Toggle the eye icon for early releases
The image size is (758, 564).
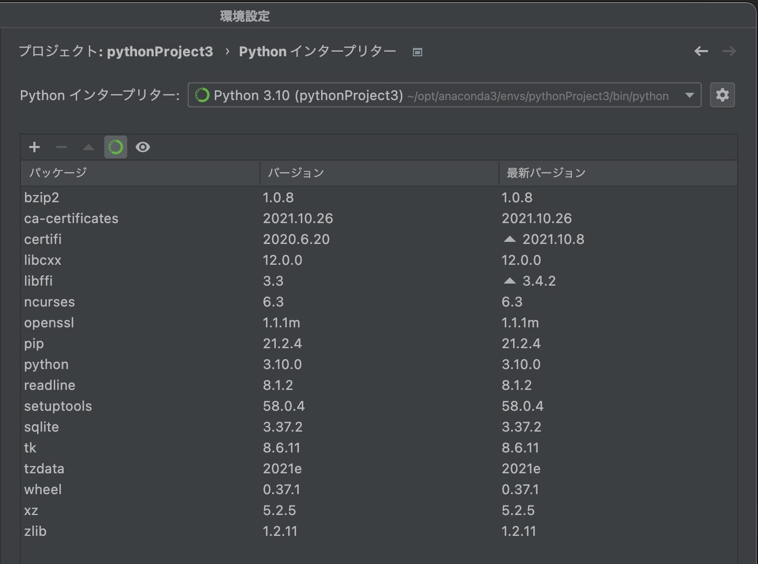click(x=143, y=148)
